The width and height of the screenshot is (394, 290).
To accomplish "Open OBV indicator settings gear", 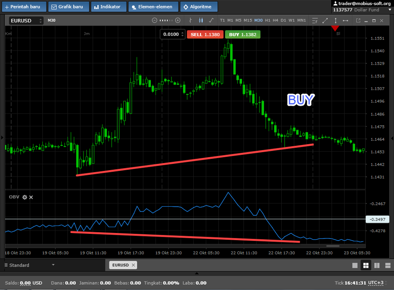I will (x=24, y=197).
